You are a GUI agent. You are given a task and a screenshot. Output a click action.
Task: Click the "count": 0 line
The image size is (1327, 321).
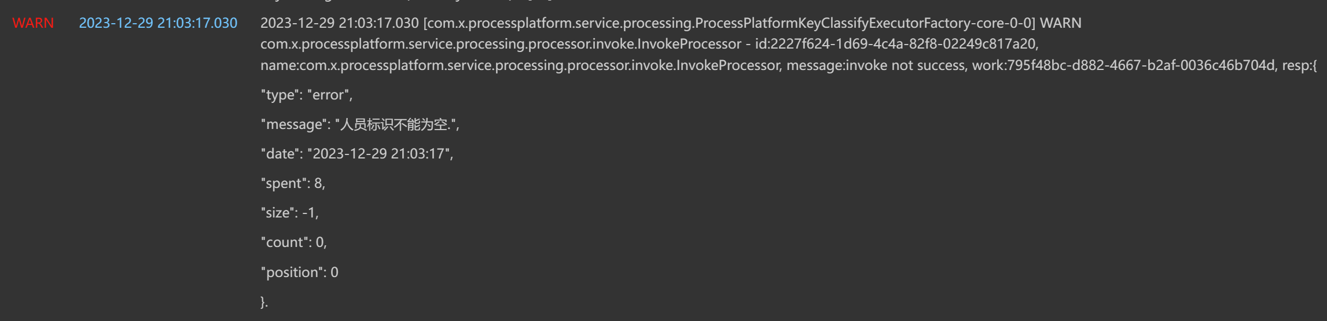tap(293, 242)
